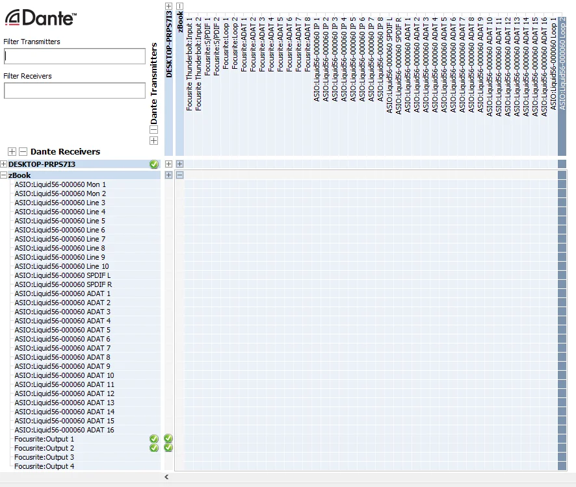This screenshot has width=576, height=487.
Task: Toggle crosspoint Focusrite:Output 3 with DESKTOP-PRPS7I3 column
Action: point(168,457)
